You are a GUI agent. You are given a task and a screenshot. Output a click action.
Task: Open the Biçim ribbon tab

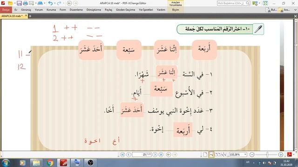click(176, 10)
